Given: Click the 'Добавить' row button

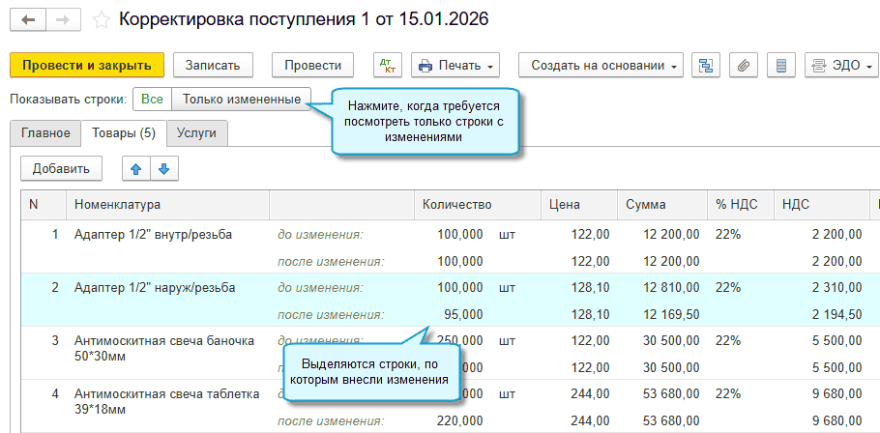Looking at the screenshot, I should pos(61,169).
